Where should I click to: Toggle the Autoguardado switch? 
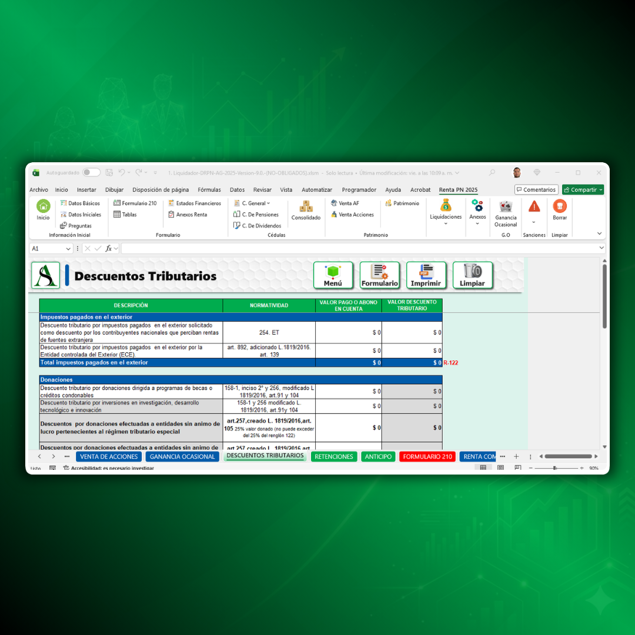tap(91, 173)
